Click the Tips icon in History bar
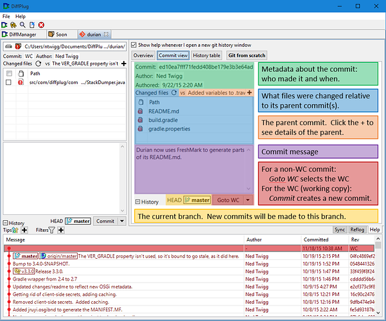The width and height of the screenshot is (386, 321). 15,230
